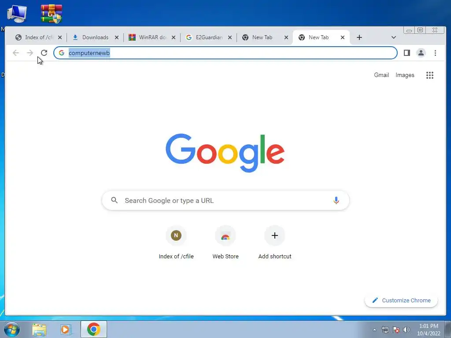Close the first New Tab tab
The height and width of the screenshot is (338, 451).
(x=286, y=37)
